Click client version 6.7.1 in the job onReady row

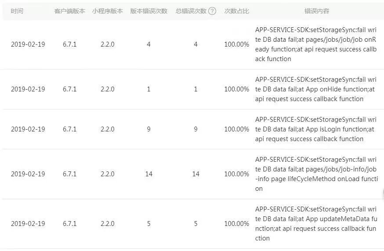pos(69,44)
